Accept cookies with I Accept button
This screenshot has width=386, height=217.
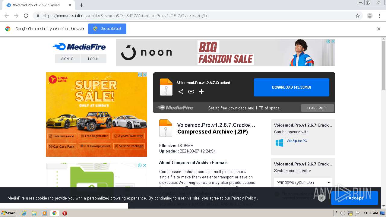click(355, 198)
